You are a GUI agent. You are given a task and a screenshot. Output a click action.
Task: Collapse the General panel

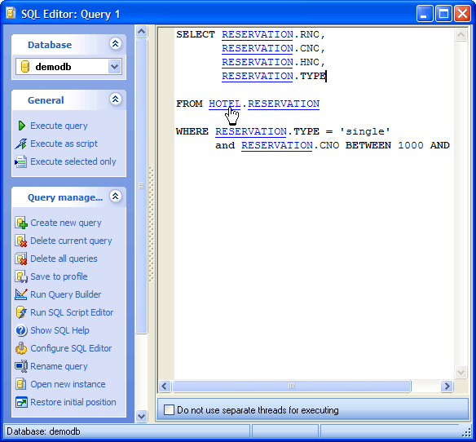(x=116, y=99)
